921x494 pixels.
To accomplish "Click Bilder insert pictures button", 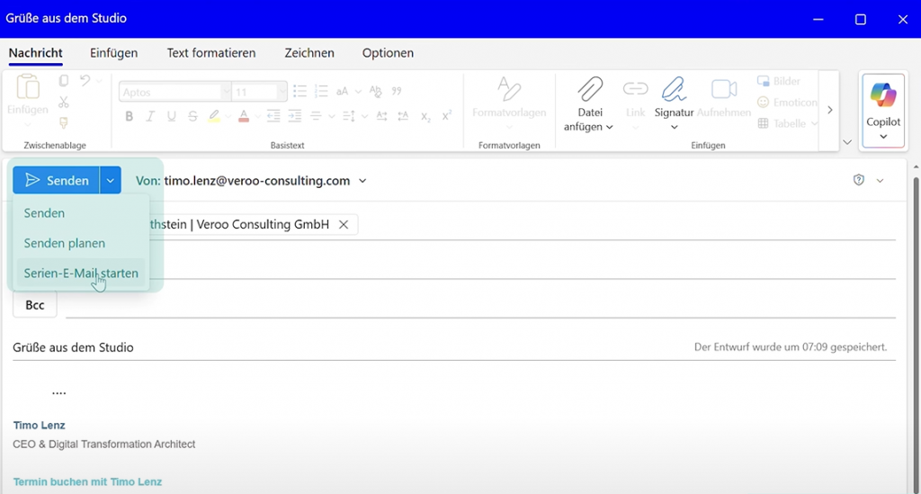I will coord(779,81).
